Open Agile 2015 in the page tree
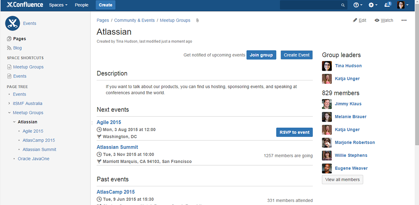419x205 pixels. 33,131
